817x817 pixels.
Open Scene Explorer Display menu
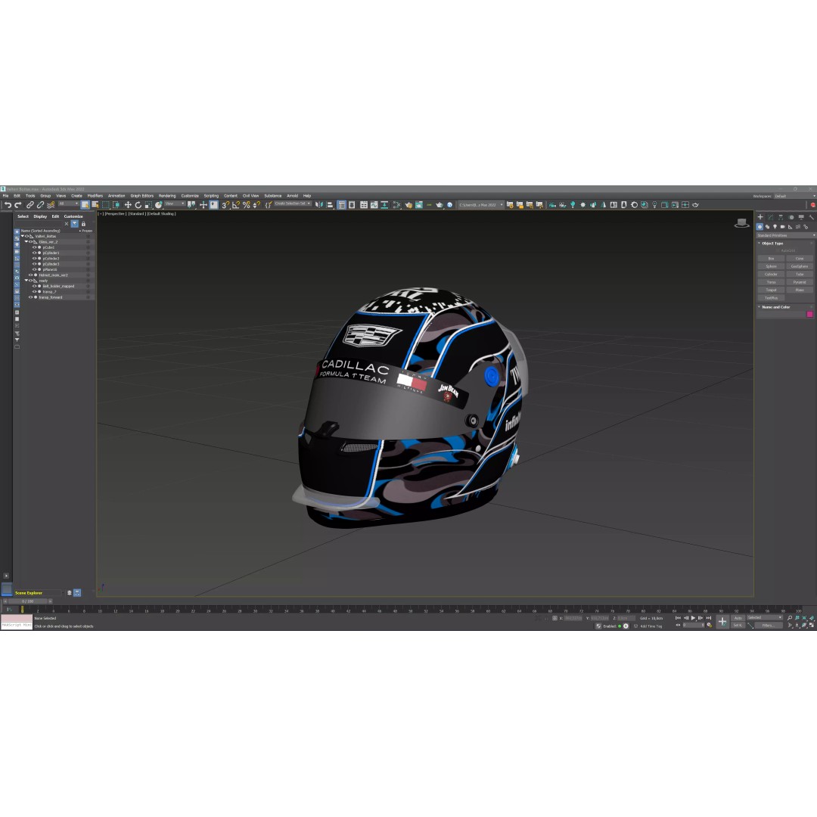tap(40, 216)
